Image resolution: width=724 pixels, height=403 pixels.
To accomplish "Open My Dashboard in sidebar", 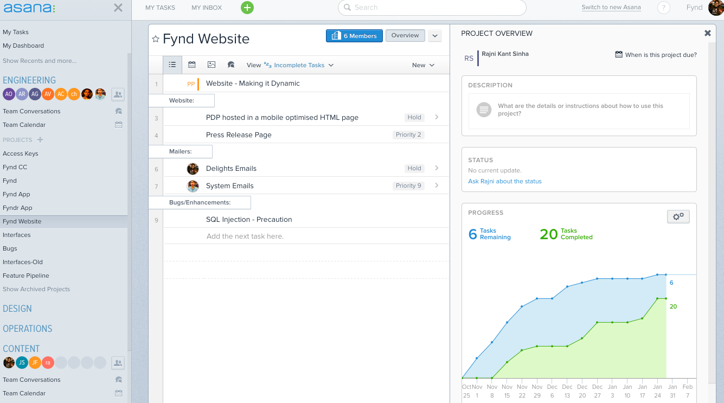I will (x=23, y=46).
